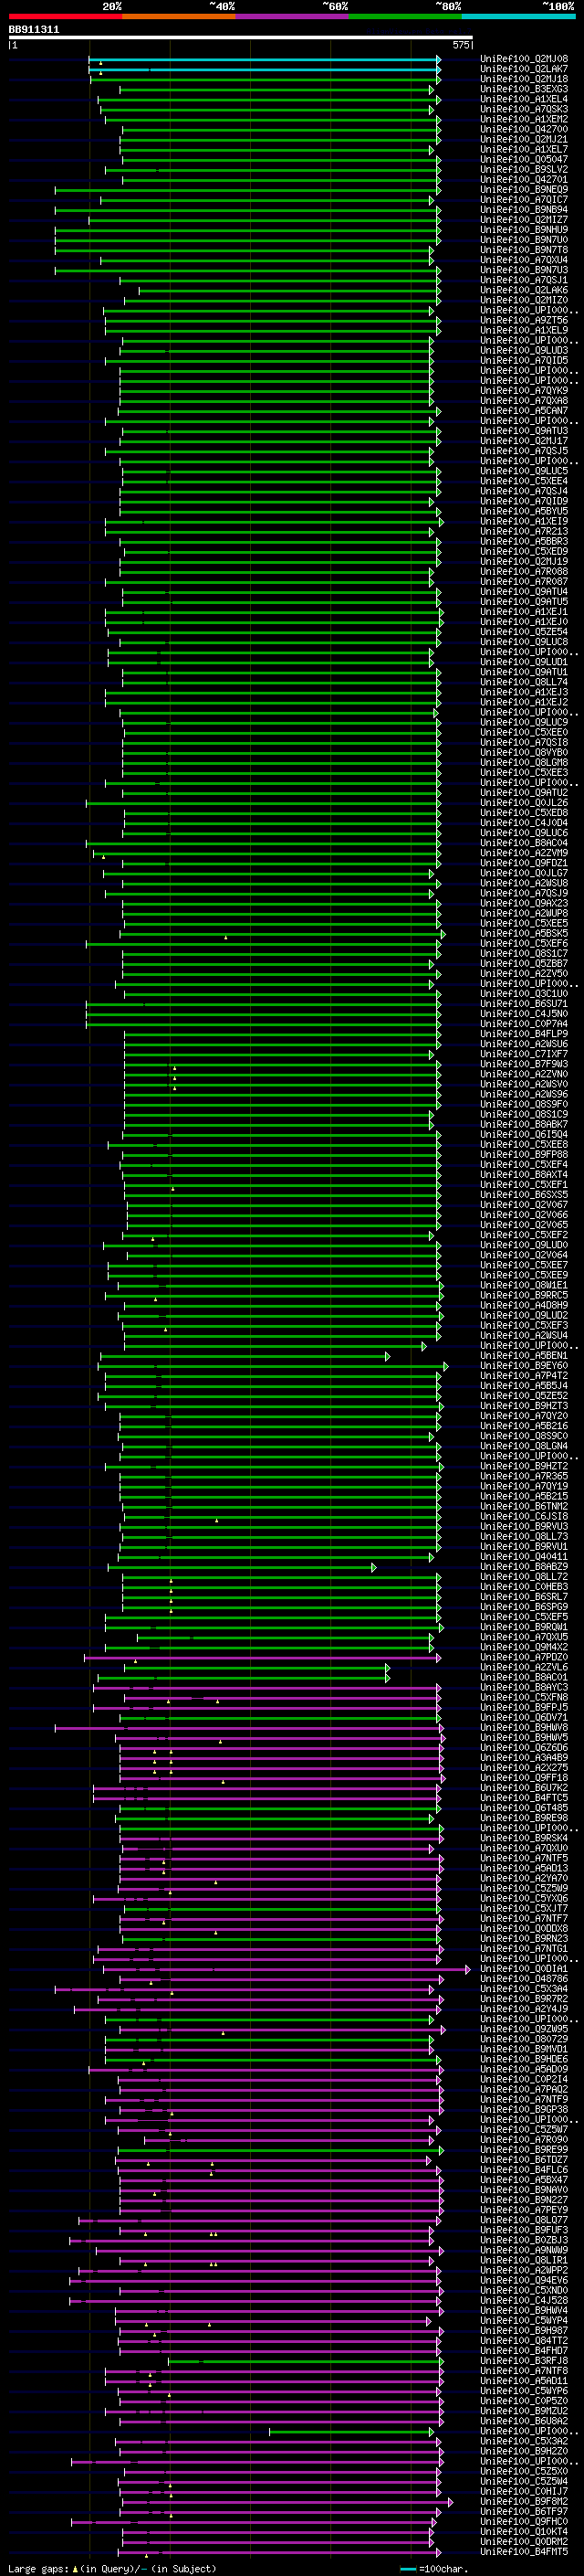Select hit label UniRef100_Q2MJ21
This screenshot has width=584, height=2576.
pyautogui.click(x=524, y=139)
